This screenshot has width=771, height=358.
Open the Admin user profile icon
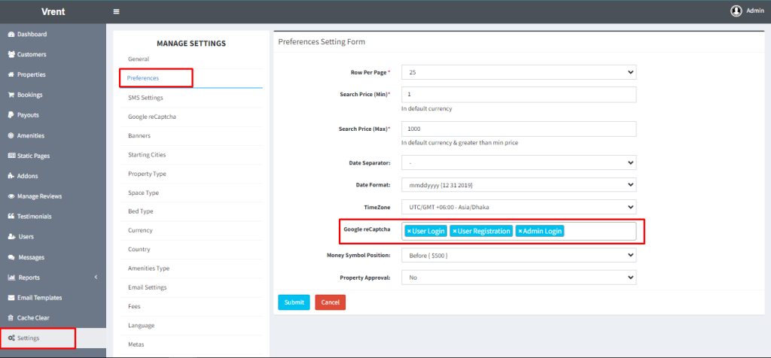coord(736,11)
